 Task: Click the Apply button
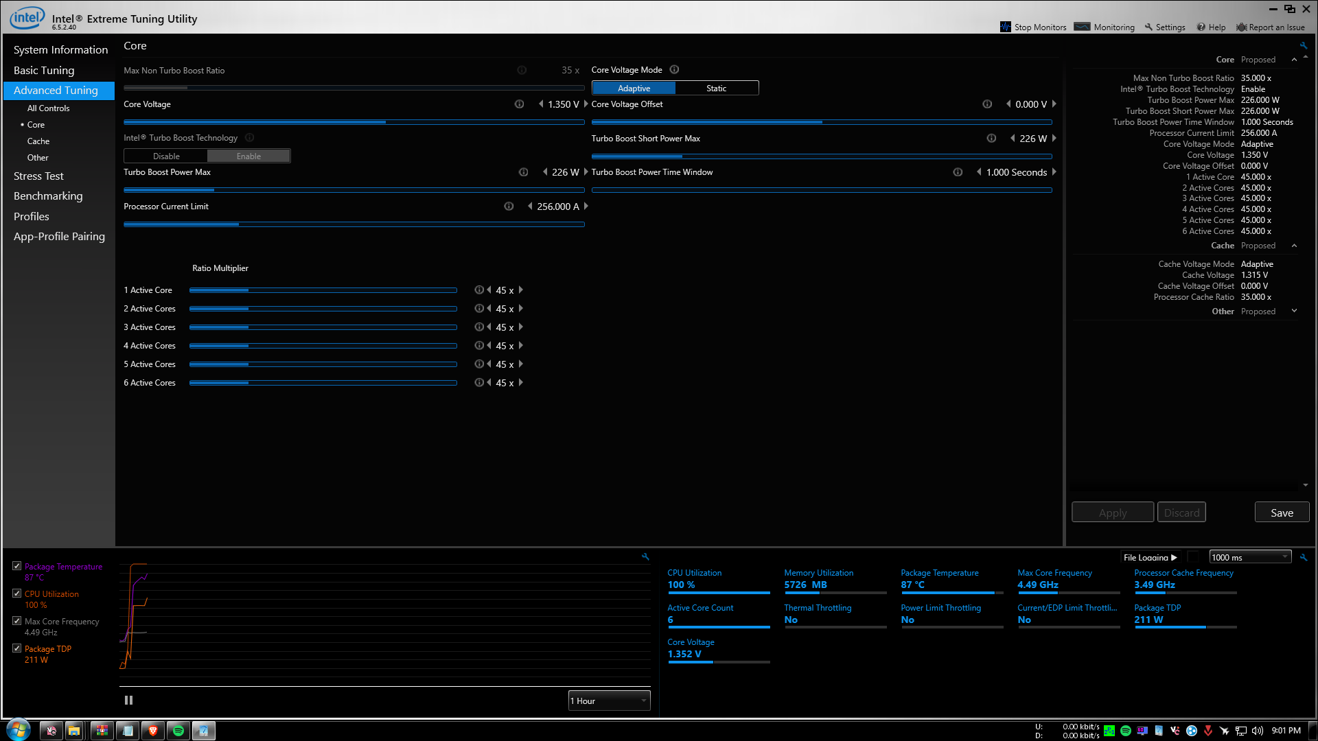[x=1112, y=513]
